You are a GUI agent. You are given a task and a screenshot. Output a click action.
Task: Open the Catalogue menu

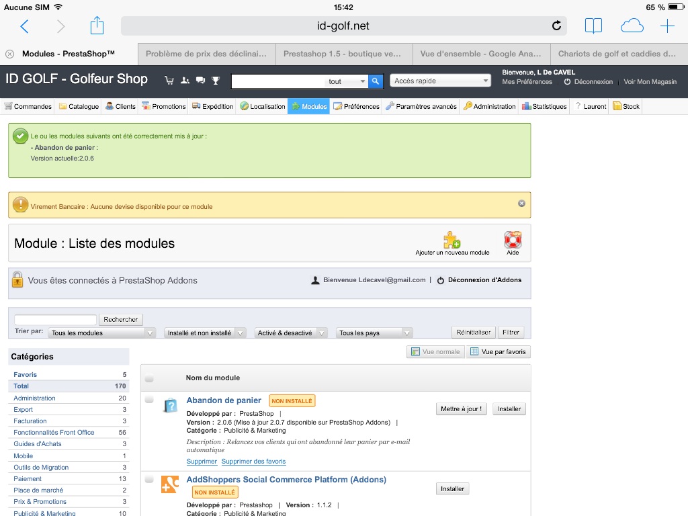(x=79, y=107)
